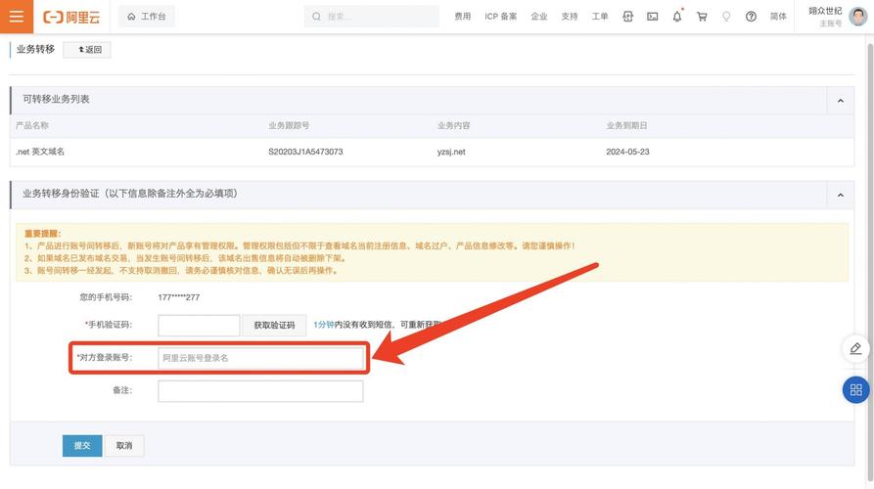874x489 pixels.
Task: Click the floating edit pencil icon
Action: (855, 349)
